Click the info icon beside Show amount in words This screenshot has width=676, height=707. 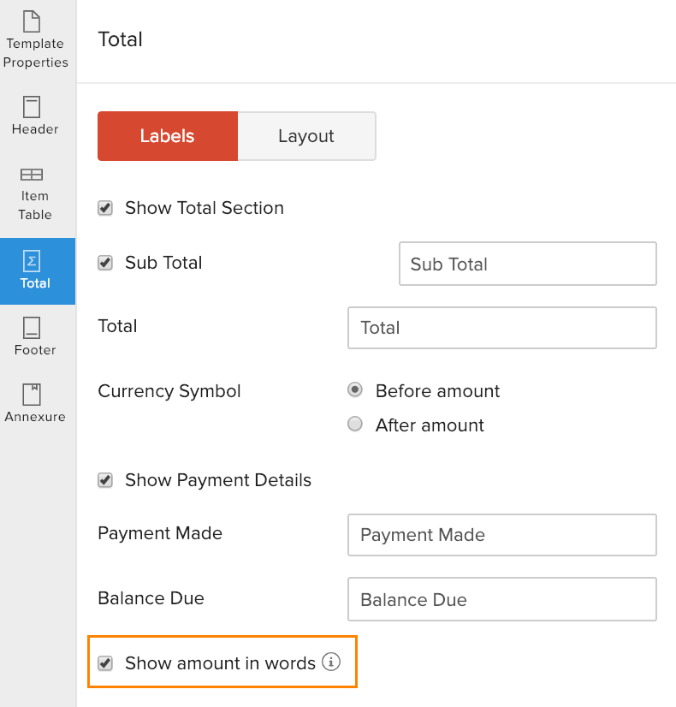coord(331,662)
